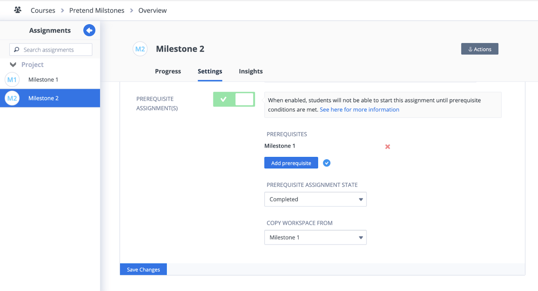This screenshot has width=538, height=291.
Task: Remove Milestone 1 prerequisite with the red X
Action: pyautogui.click(x=388, y=146)
